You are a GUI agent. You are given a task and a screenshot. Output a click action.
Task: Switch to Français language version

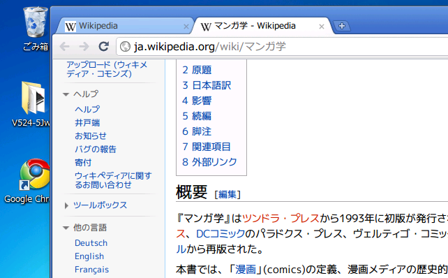91,270
